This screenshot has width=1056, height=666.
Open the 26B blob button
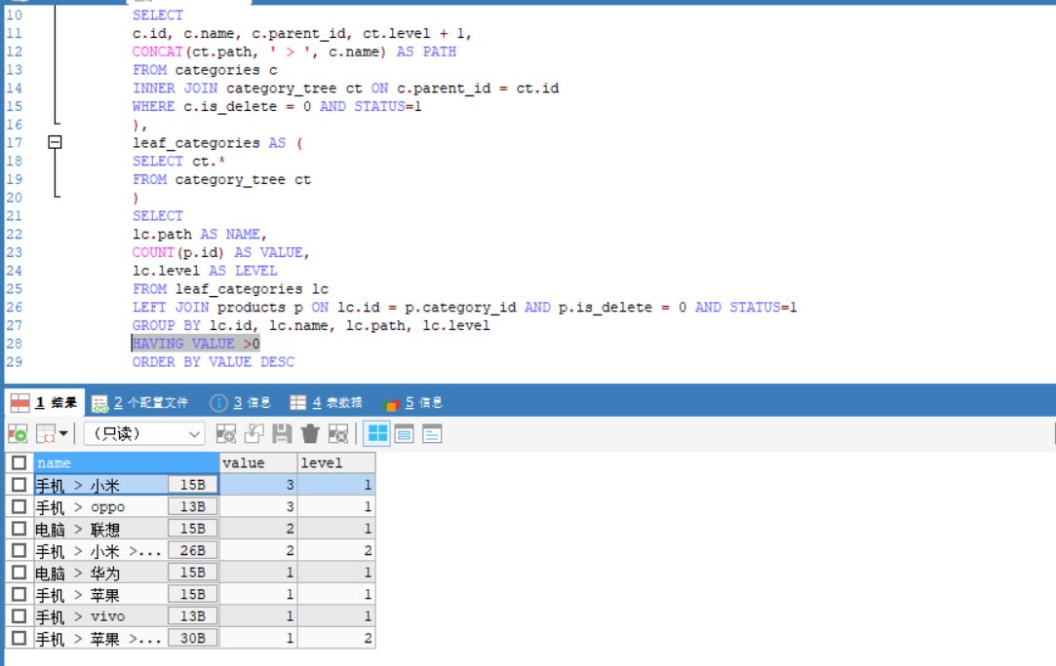pyautogui.click(x=193, y=550)
